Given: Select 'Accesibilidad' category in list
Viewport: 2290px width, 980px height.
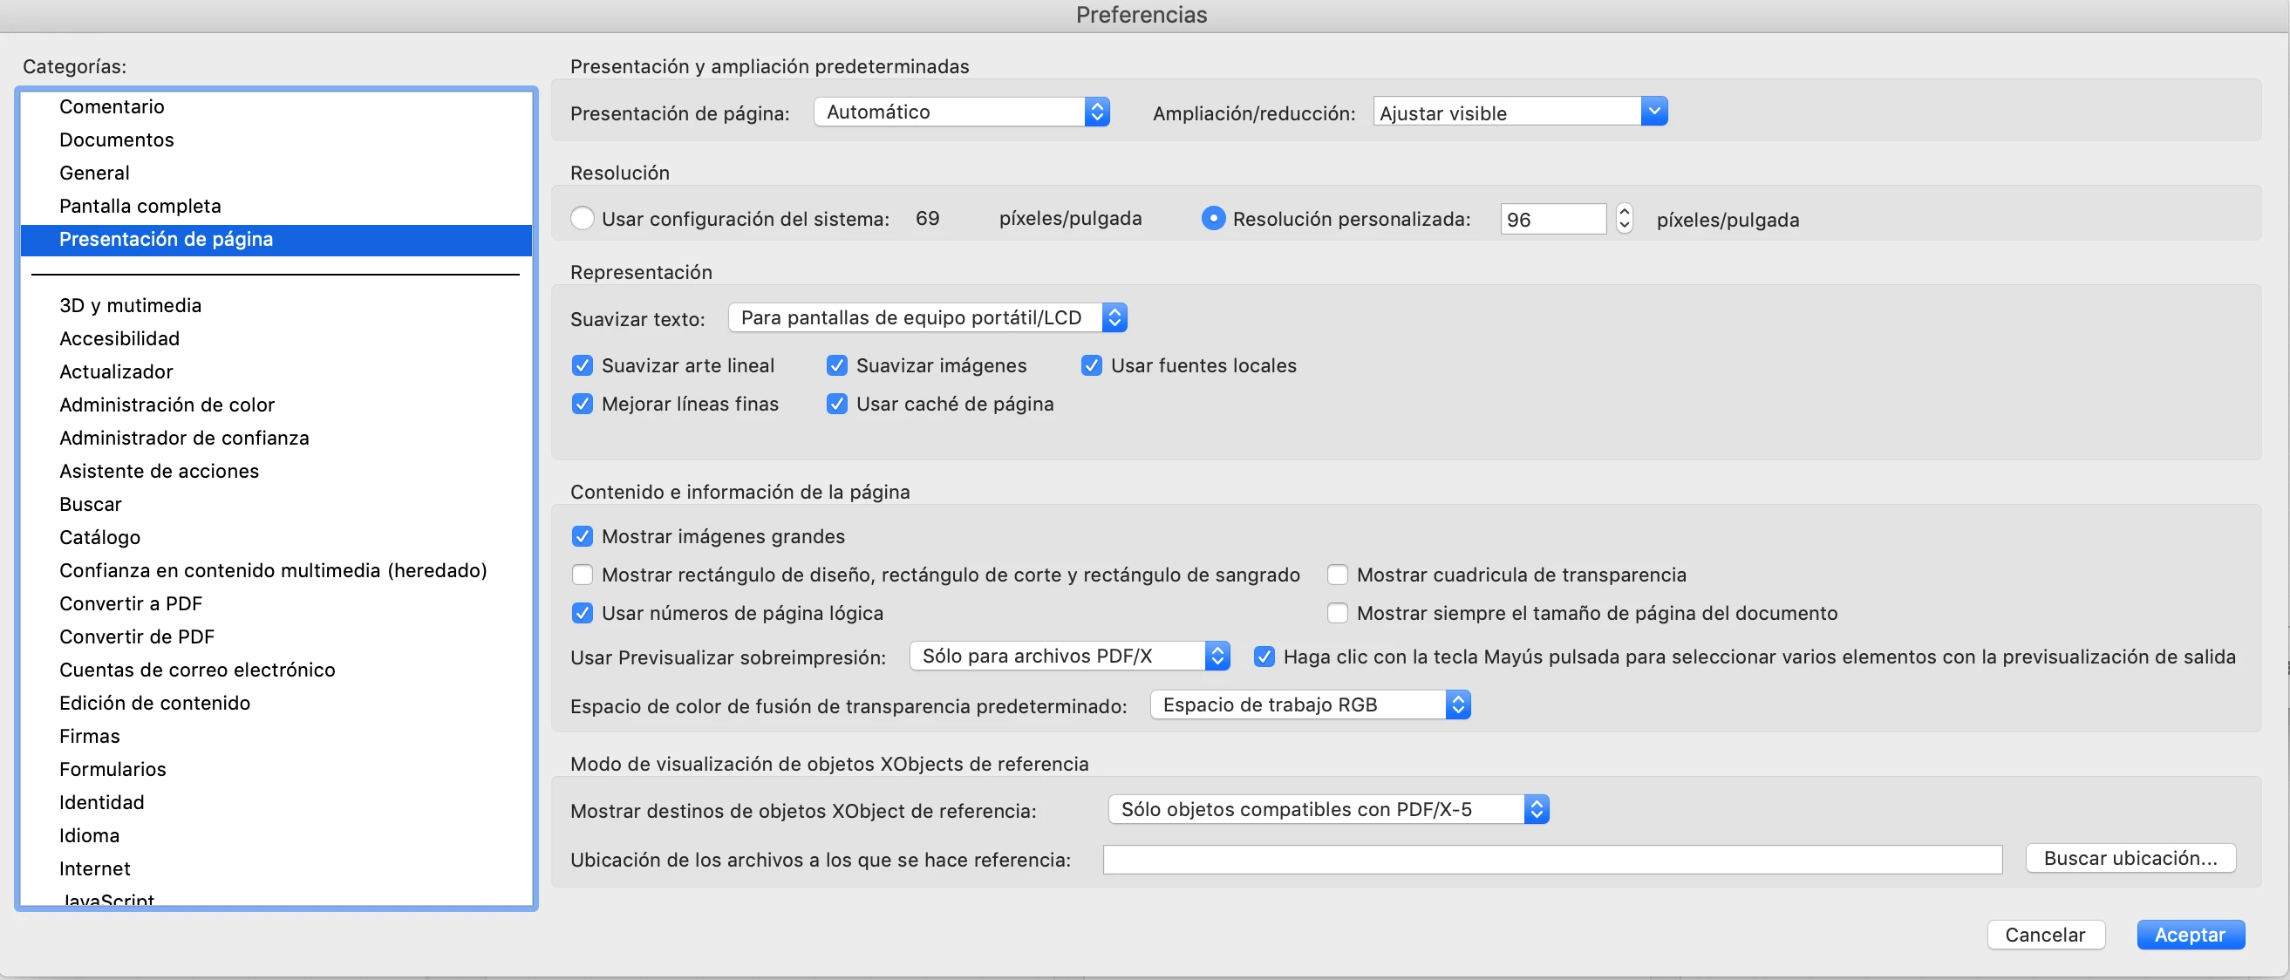Looking at the screenshot, I should tap(119, 338).
